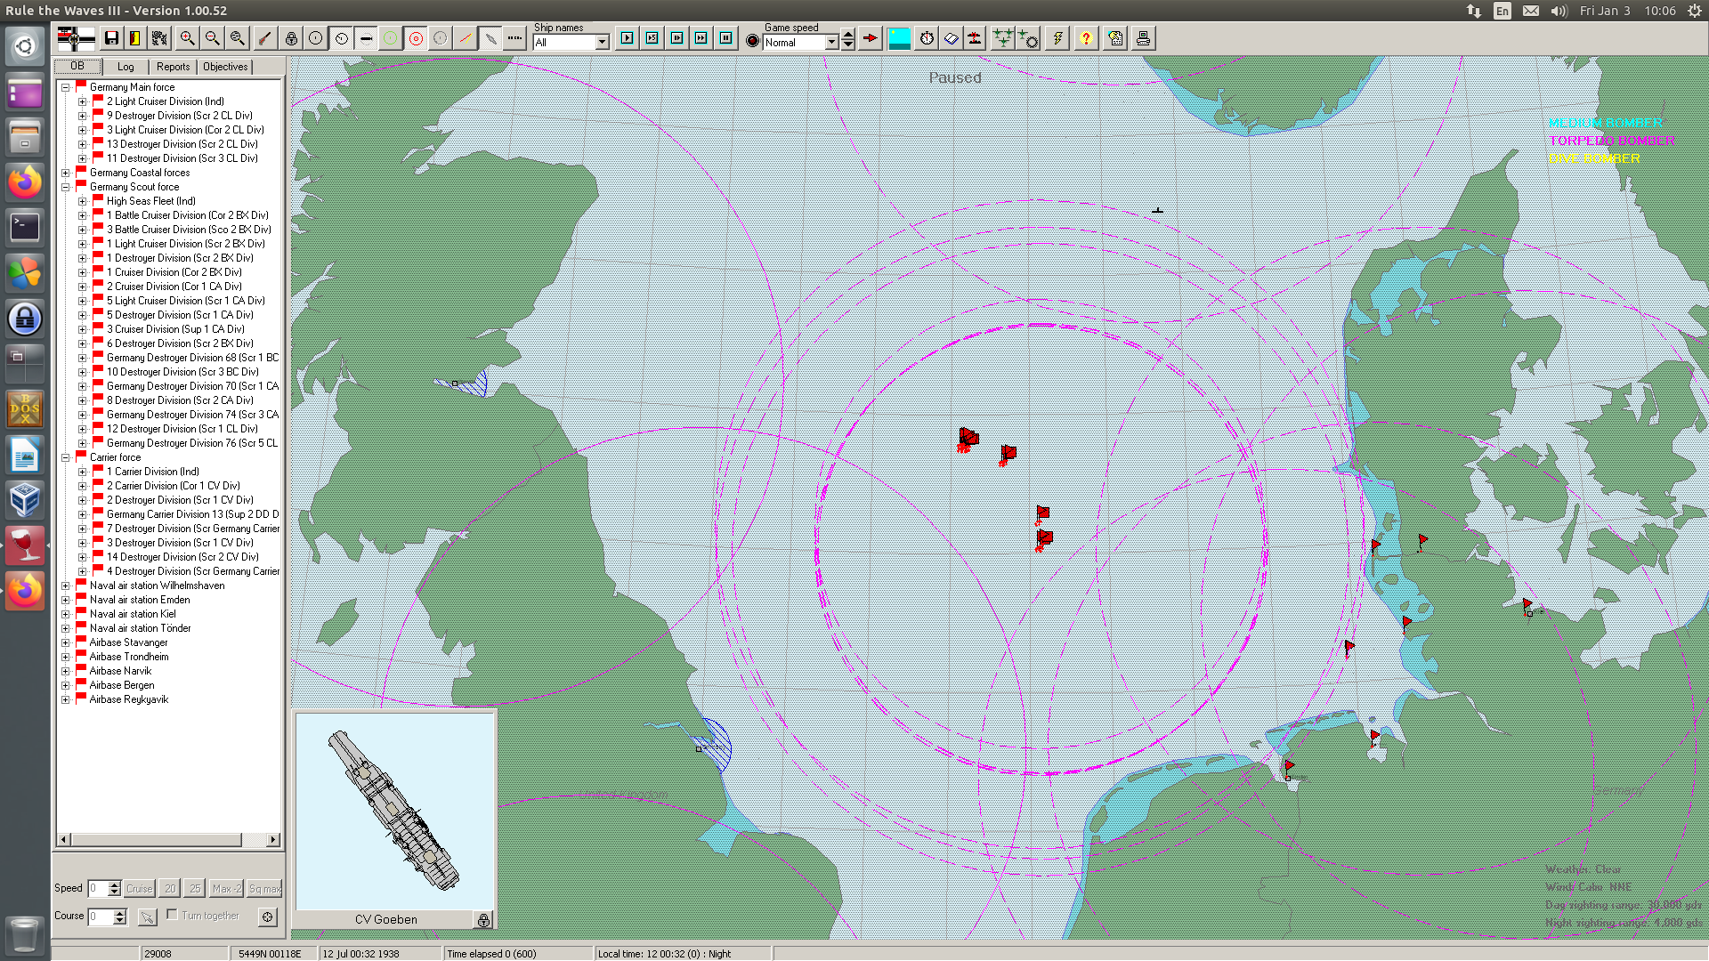Select 2 Carrier Division (Cor 1 CV Div)
This screenshot has width=1709, height=961.
tap(173, 486)
